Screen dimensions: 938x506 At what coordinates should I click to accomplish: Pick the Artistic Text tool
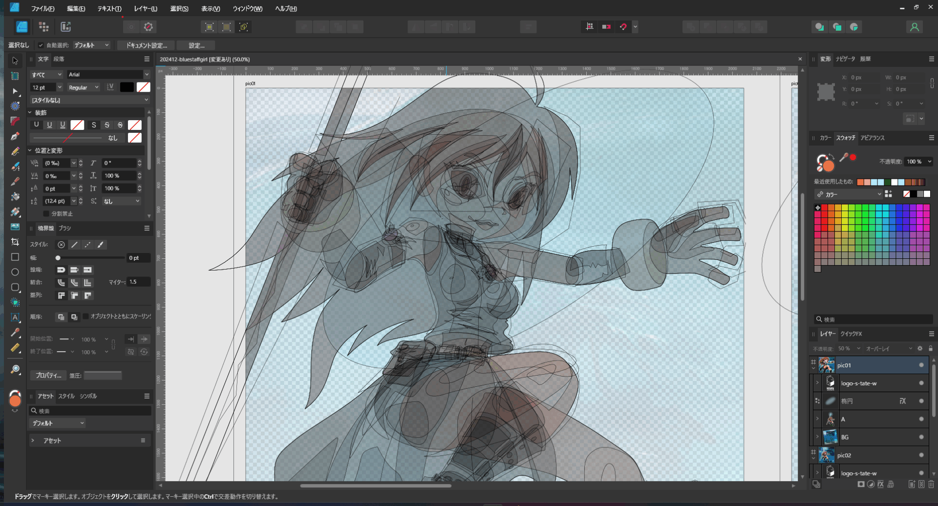click(15, 317)
